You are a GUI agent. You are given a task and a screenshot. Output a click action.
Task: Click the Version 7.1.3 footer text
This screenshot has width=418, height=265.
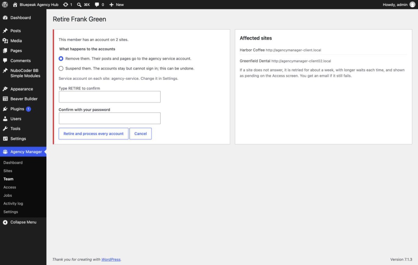coord(401,259)
